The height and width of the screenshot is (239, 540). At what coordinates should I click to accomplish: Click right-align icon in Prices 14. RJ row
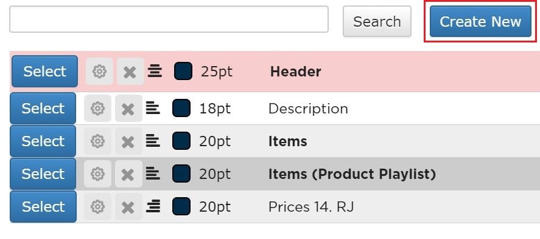coord(153,206)
